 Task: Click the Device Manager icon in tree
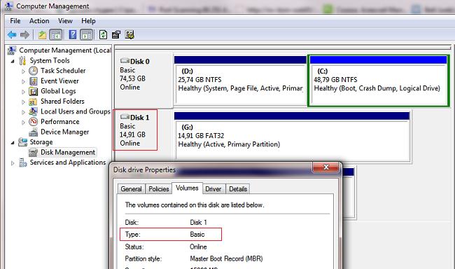(x=34, y=132)
